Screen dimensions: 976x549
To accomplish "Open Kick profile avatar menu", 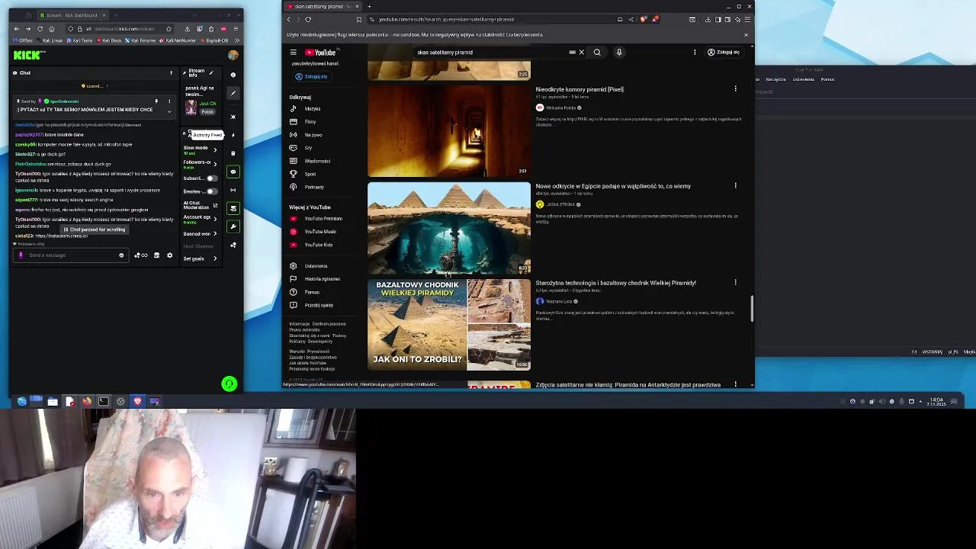I will (233, 55).
